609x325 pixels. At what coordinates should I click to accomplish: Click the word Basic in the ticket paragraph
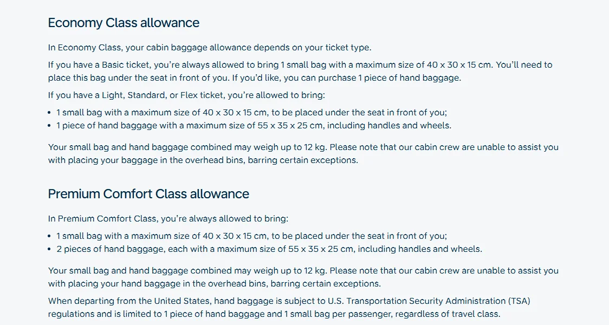[112, 65]
